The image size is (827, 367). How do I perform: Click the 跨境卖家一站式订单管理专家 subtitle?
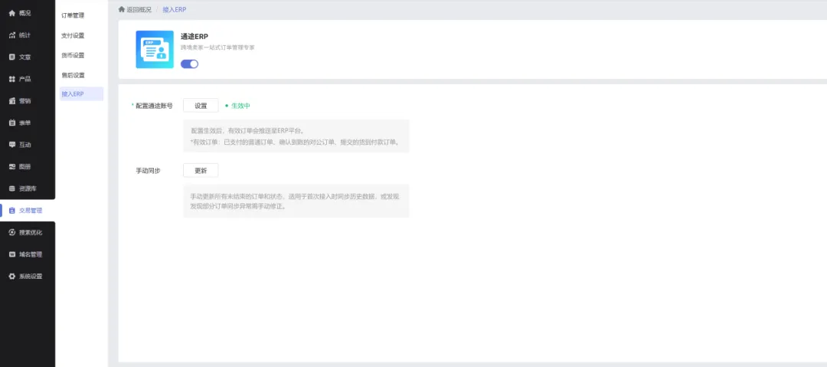coord(217,48)
